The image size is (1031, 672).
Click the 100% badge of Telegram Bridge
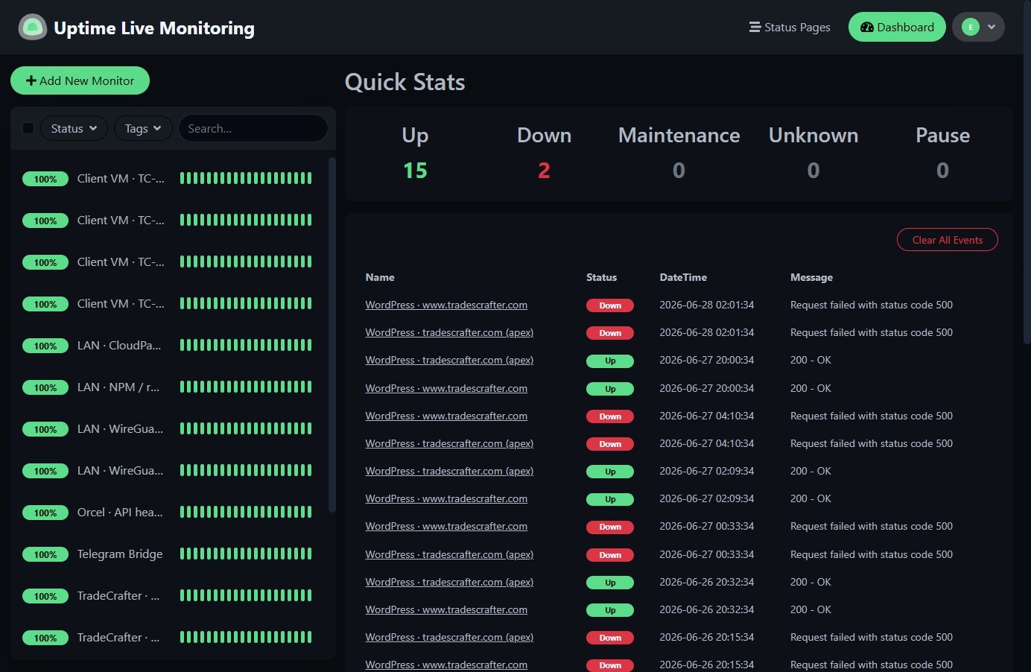(45, 554)
